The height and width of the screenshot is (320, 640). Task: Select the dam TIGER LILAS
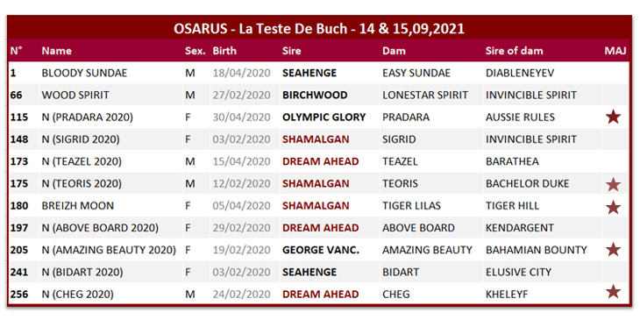pos(411,206)
